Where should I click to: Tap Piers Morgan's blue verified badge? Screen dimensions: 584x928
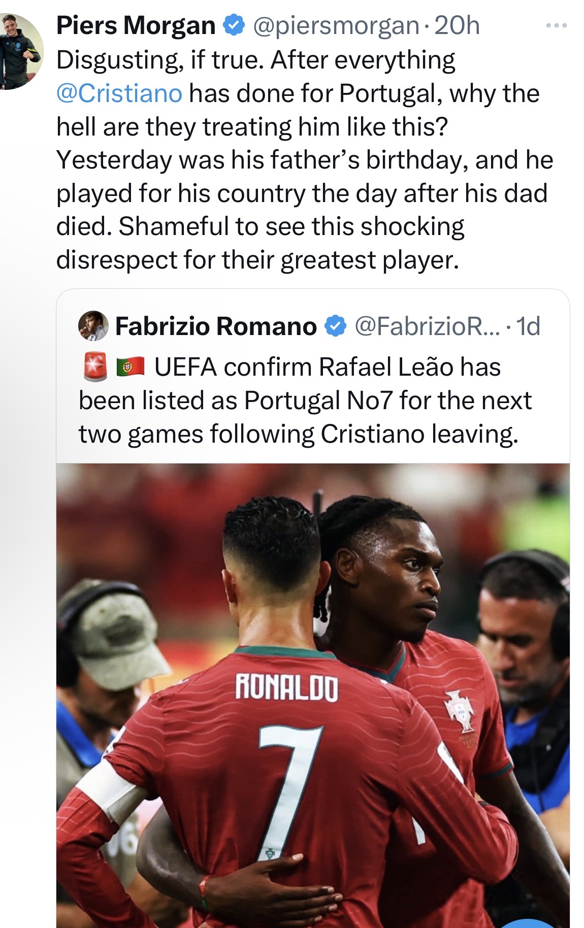point(235,25)
